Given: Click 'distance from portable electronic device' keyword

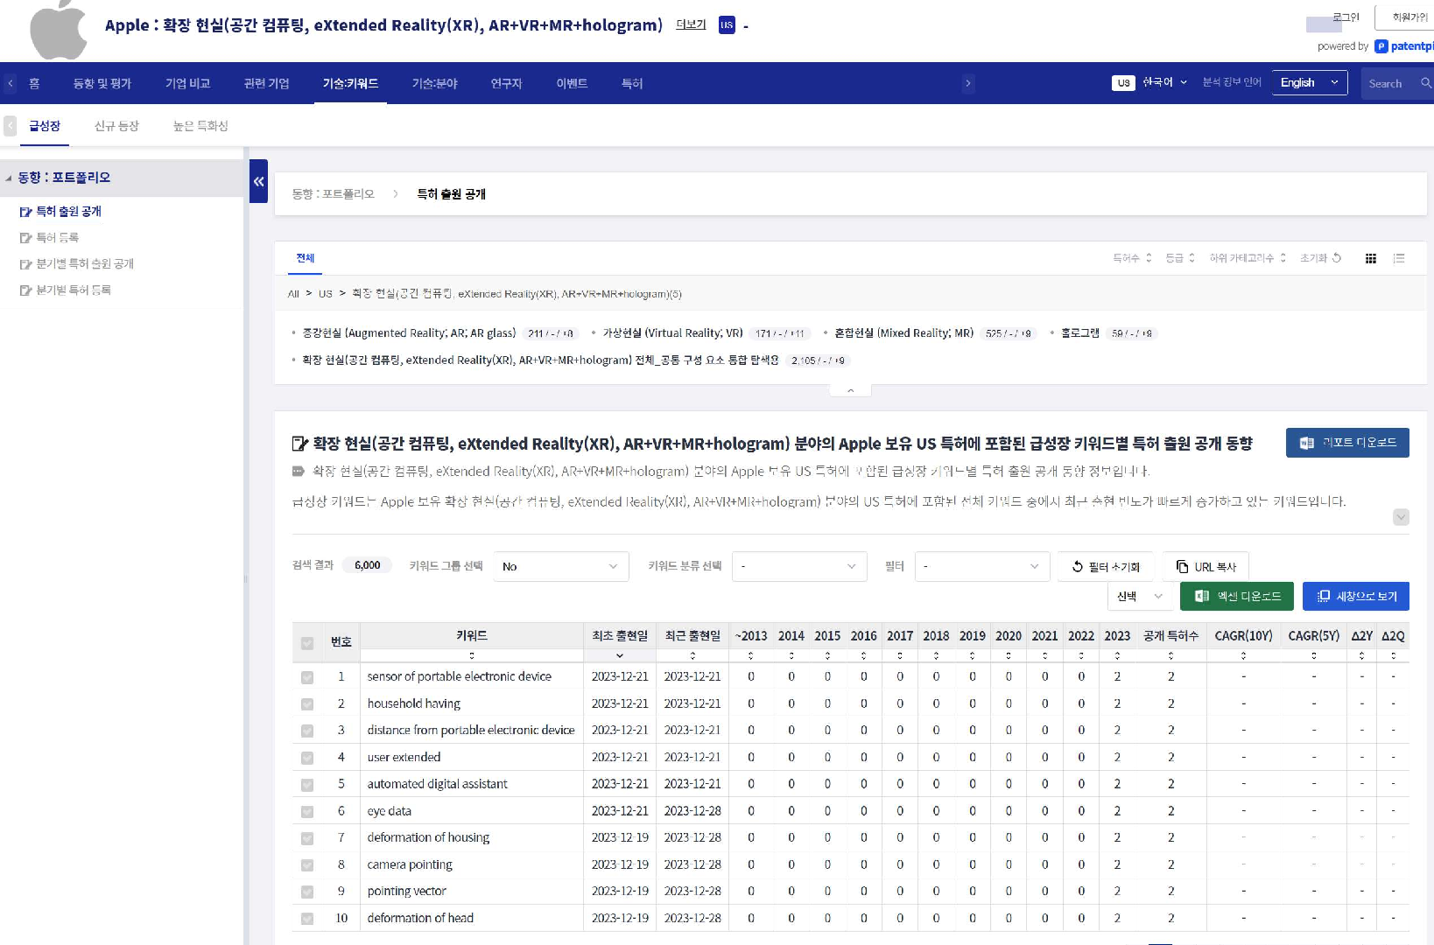Looking at the screenshot, I should click(471, 730).
